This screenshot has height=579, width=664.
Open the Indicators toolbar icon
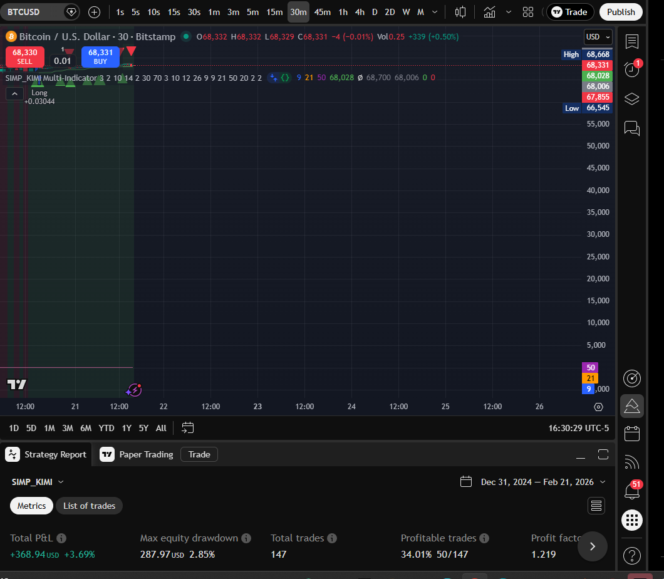[489, 12]
